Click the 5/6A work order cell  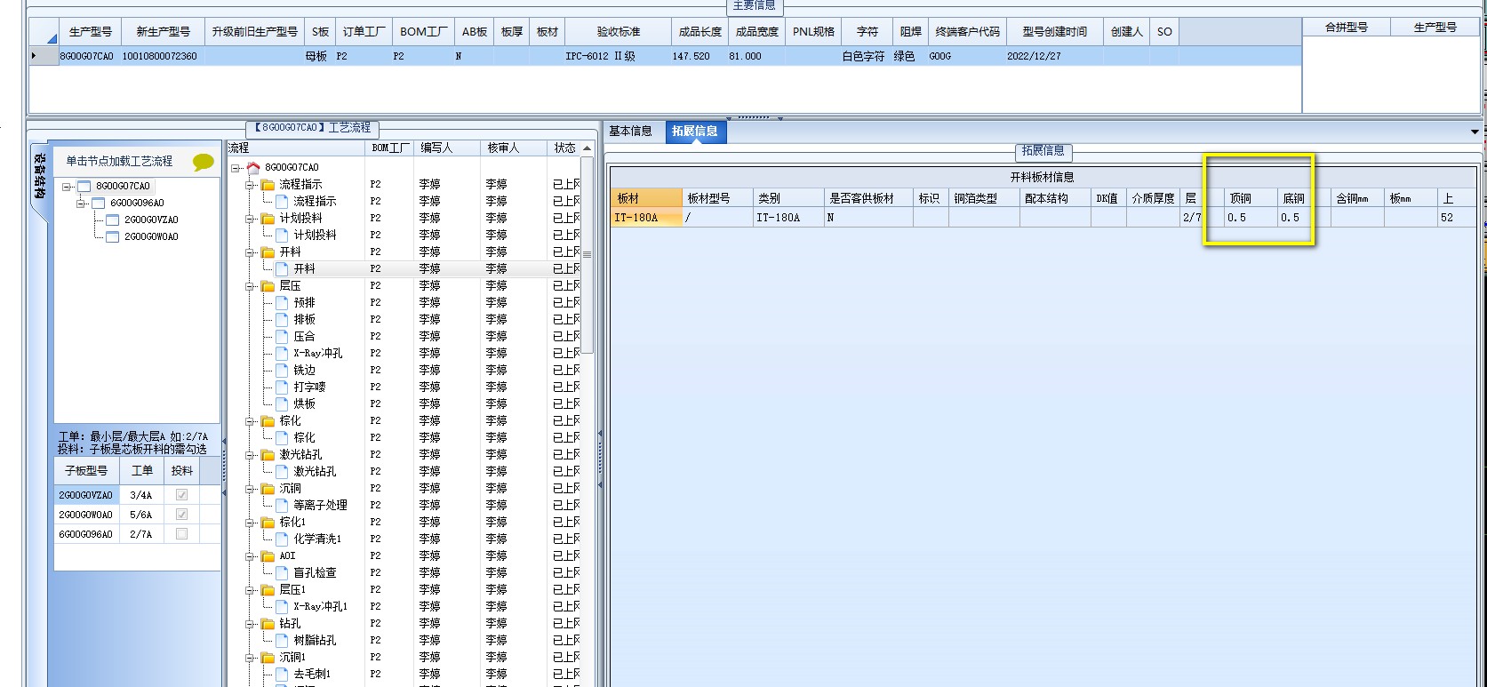(141, 515)
